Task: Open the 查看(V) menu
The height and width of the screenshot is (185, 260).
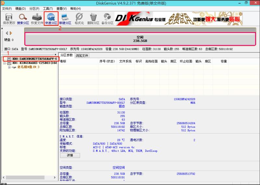Action: click(61, 9)
